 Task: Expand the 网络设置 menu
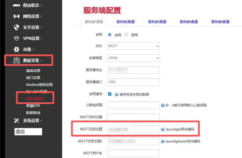(33, 16)
